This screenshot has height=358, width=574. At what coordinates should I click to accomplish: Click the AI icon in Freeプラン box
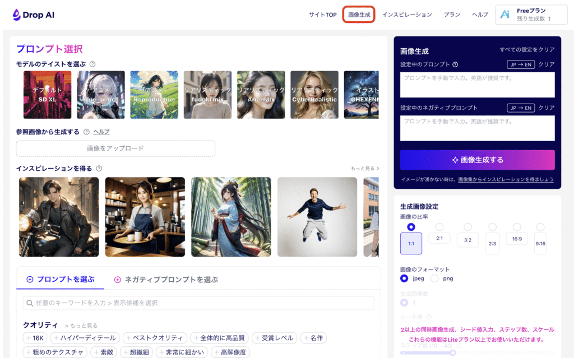tap(505, 15)
